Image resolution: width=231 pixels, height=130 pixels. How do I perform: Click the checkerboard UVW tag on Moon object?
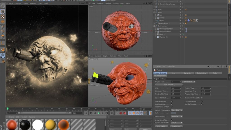(x=194, y=21)
